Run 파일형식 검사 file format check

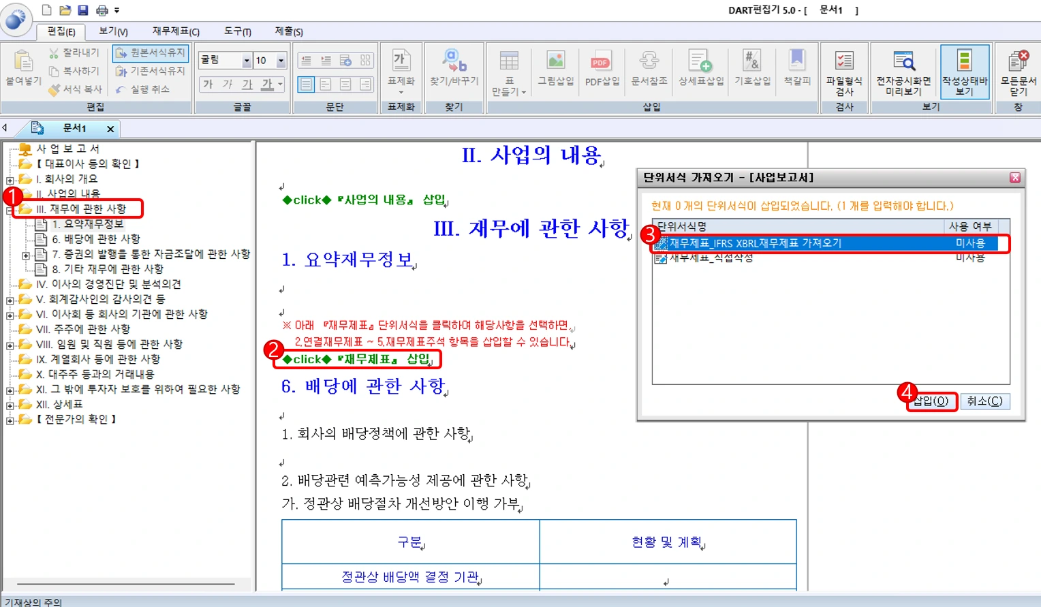click(x=844, y=72)
